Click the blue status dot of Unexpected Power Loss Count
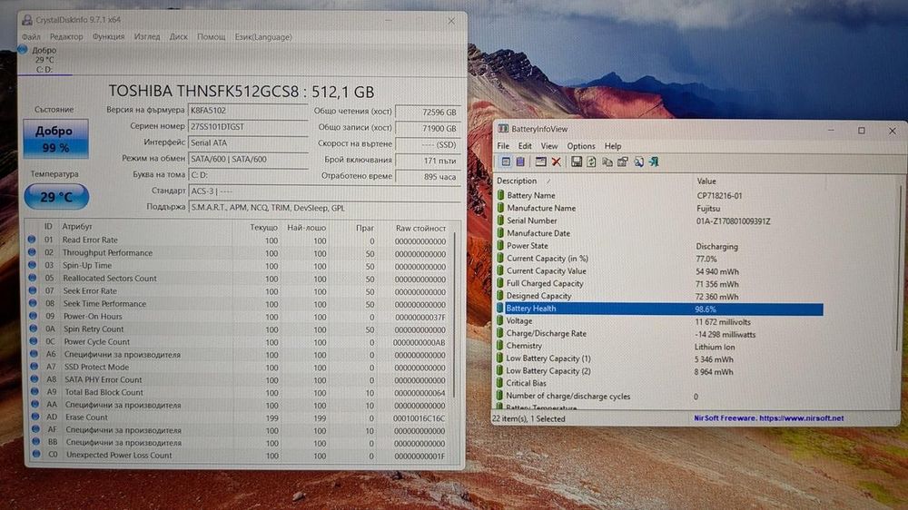This screenshot has height=510, width=908. pos(36,455)
